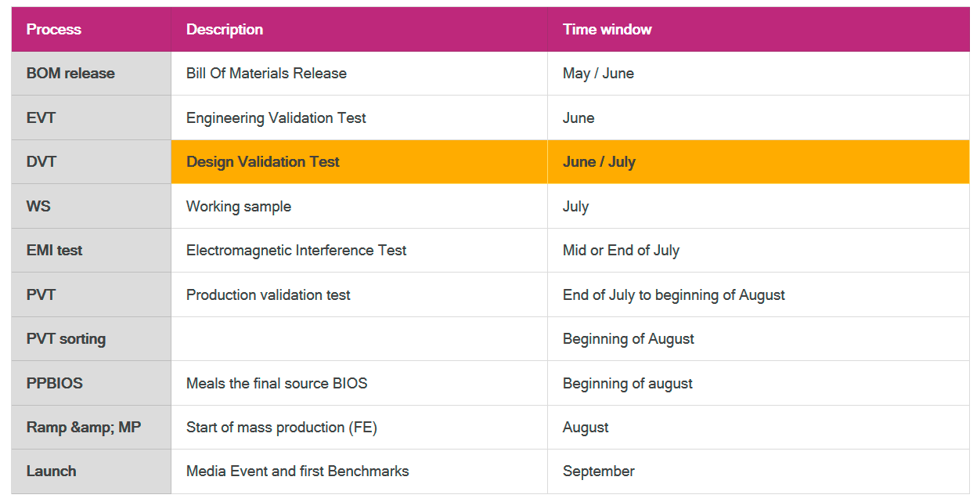The width and height of the screenshot is (977, 502).
Task: Click the Bill Of Materials Release cell
Action: [x=266, y=74]
